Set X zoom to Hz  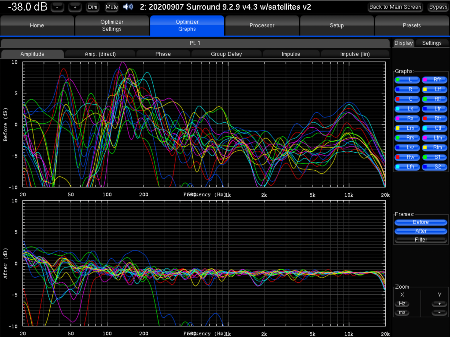402,304
